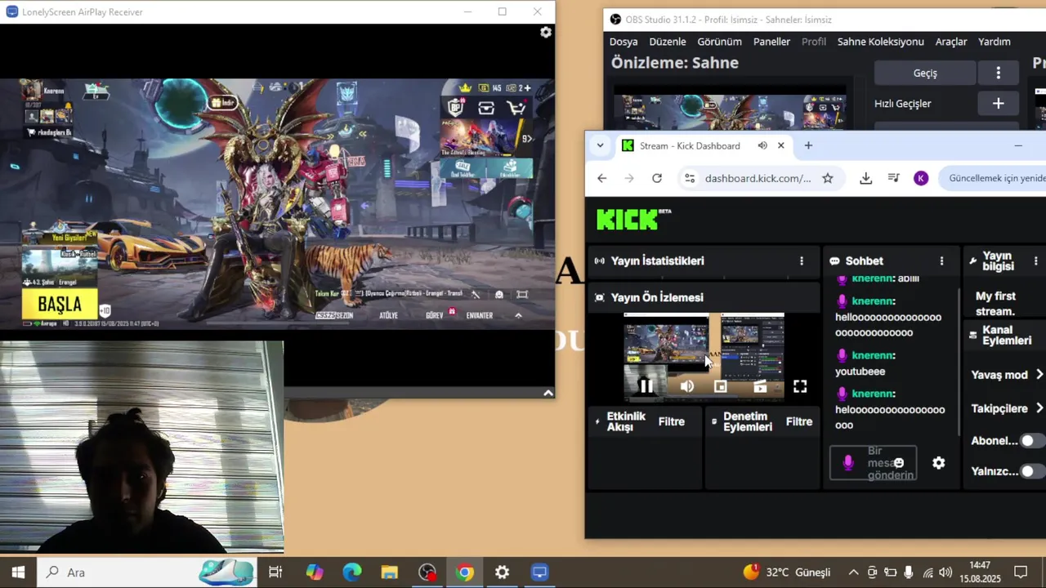Open clip icon on stream preview

point(760,386)
